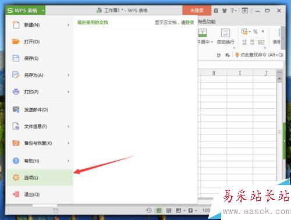Expand the 打印(P) submenu arrow
The width and height of the screenshot is (291, 220).
69,92
